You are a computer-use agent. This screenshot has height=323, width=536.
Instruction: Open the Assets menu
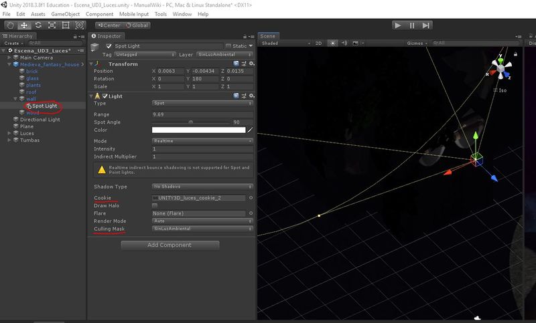click(38, 14)
